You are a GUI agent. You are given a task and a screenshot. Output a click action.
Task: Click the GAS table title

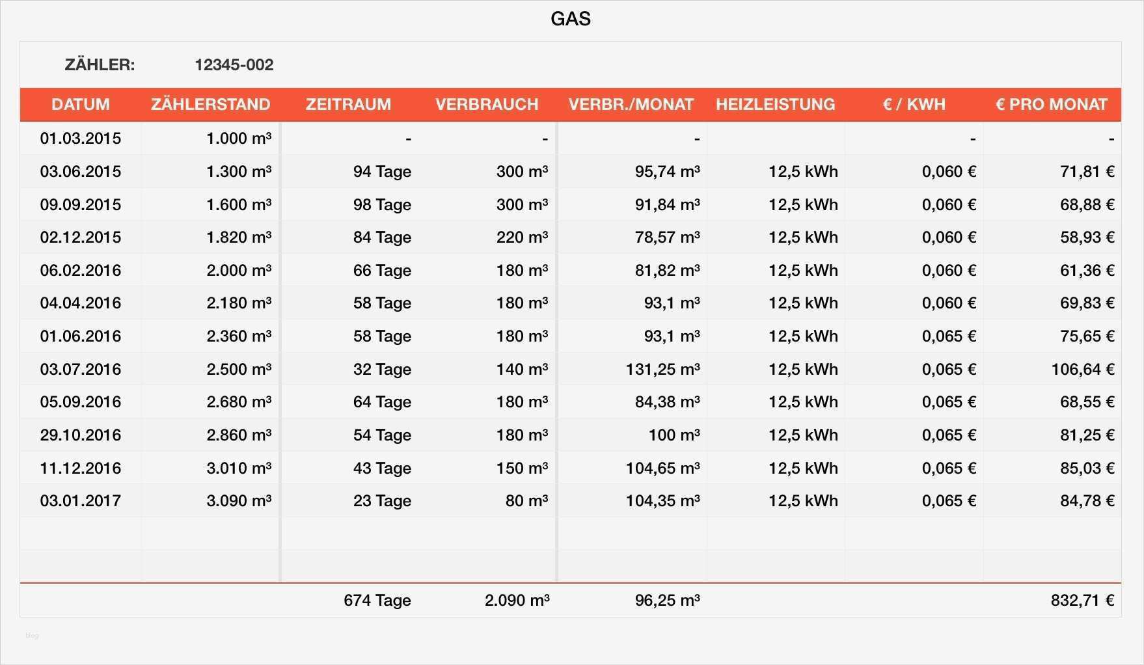pyautogui.click(x=571, y=19)
